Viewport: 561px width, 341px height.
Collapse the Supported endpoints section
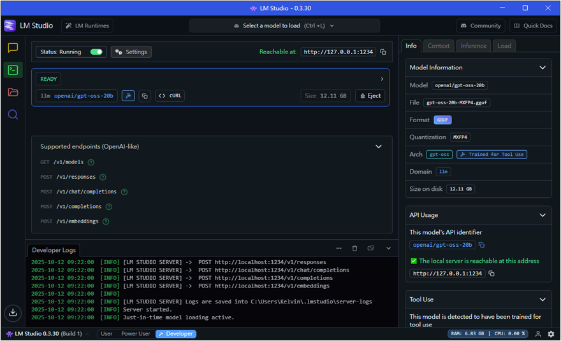pyautogui.click(x=379, y=146)
